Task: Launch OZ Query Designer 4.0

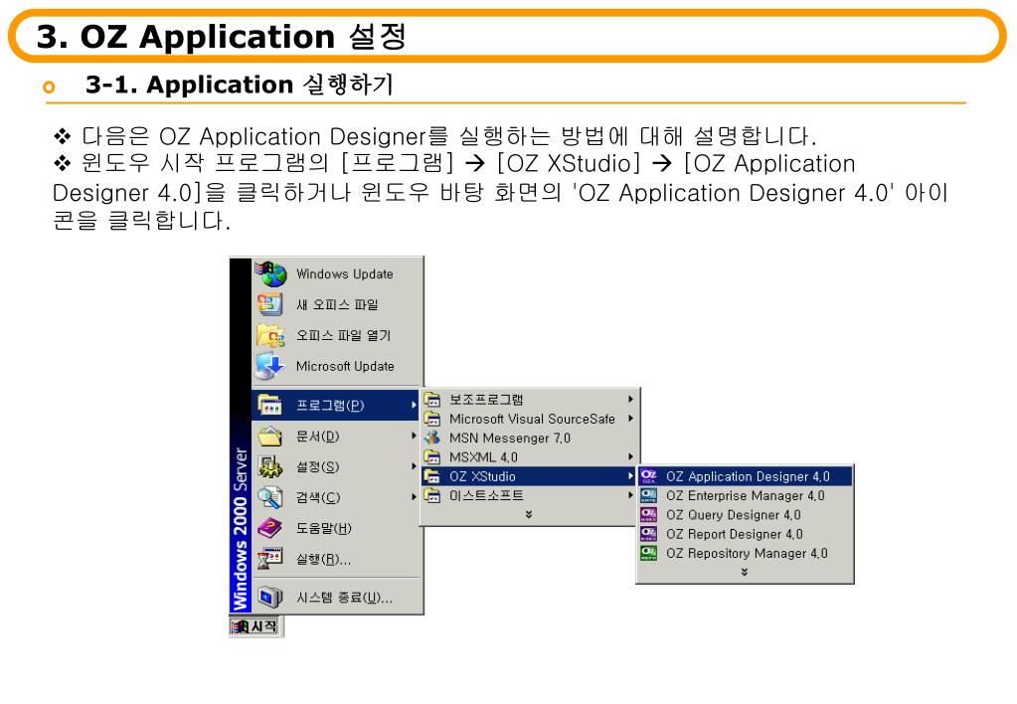Action: coord(745,514)
